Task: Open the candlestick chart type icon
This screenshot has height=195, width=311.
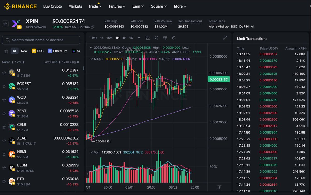Action: 157,38
